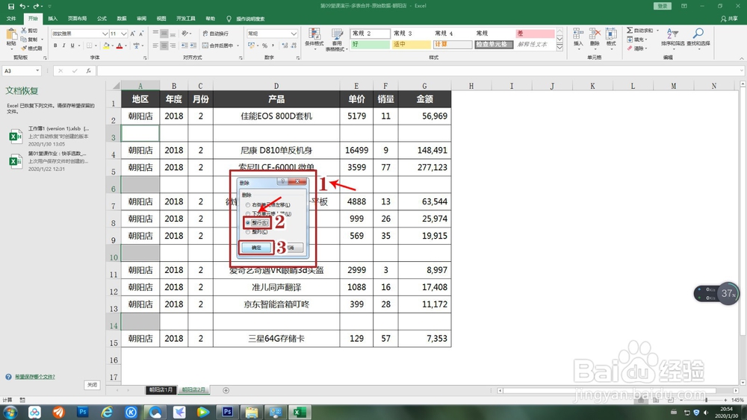Click the percent style icon
The width and height of the screenshot is (747, 420).
point(265,46)
